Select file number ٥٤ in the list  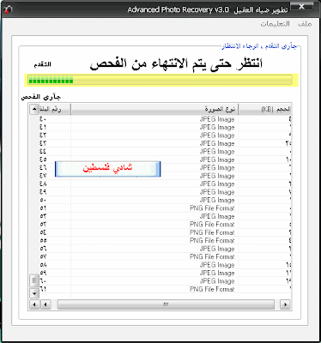[x=43, y=232]
